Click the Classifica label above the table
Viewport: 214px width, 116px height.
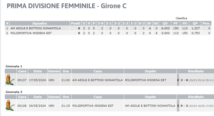pos(181,18)
